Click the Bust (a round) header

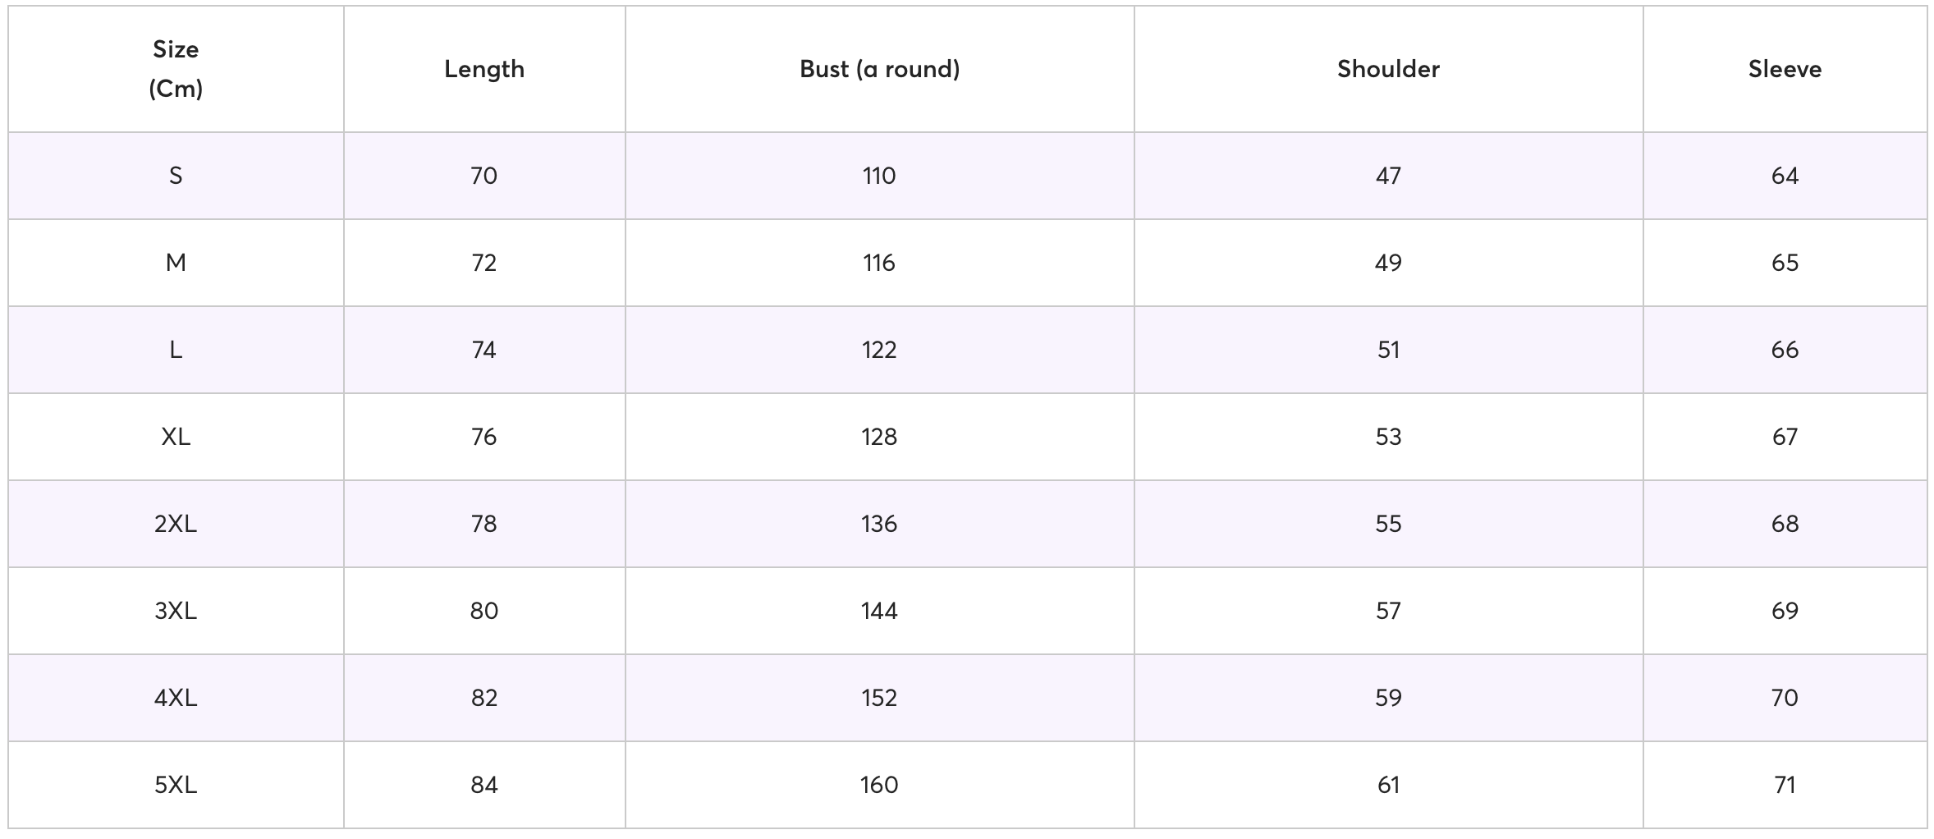[880, 69]
